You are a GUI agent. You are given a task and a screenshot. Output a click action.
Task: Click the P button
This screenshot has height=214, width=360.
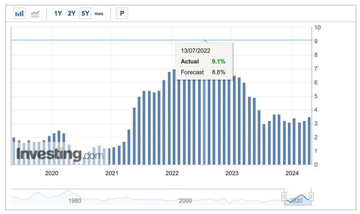click(122, 14)
